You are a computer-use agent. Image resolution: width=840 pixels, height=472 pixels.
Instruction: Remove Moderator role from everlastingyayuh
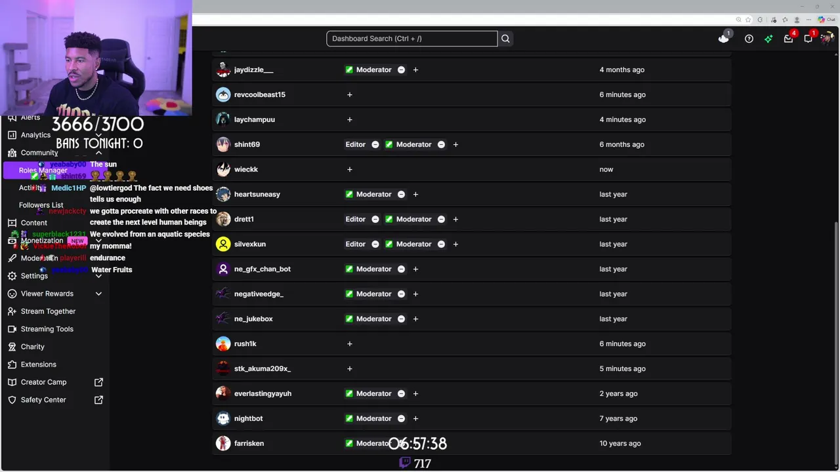point(401,393)
